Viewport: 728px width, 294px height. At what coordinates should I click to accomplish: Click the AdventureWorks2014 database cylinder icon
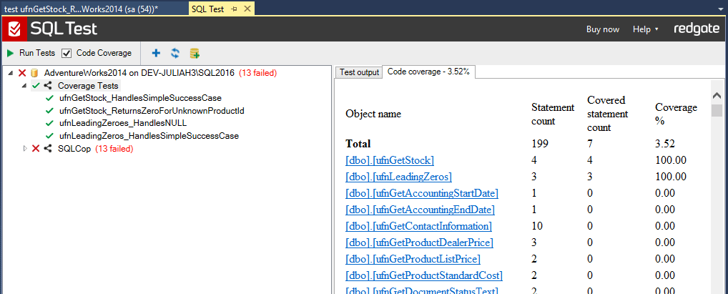point(34,73)
